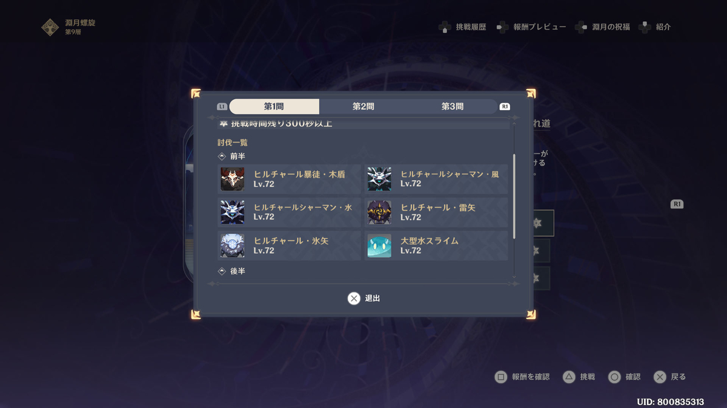The image size is (727, 408).
Task: Switch to the 第2間 tab
Action: point(363,106)
